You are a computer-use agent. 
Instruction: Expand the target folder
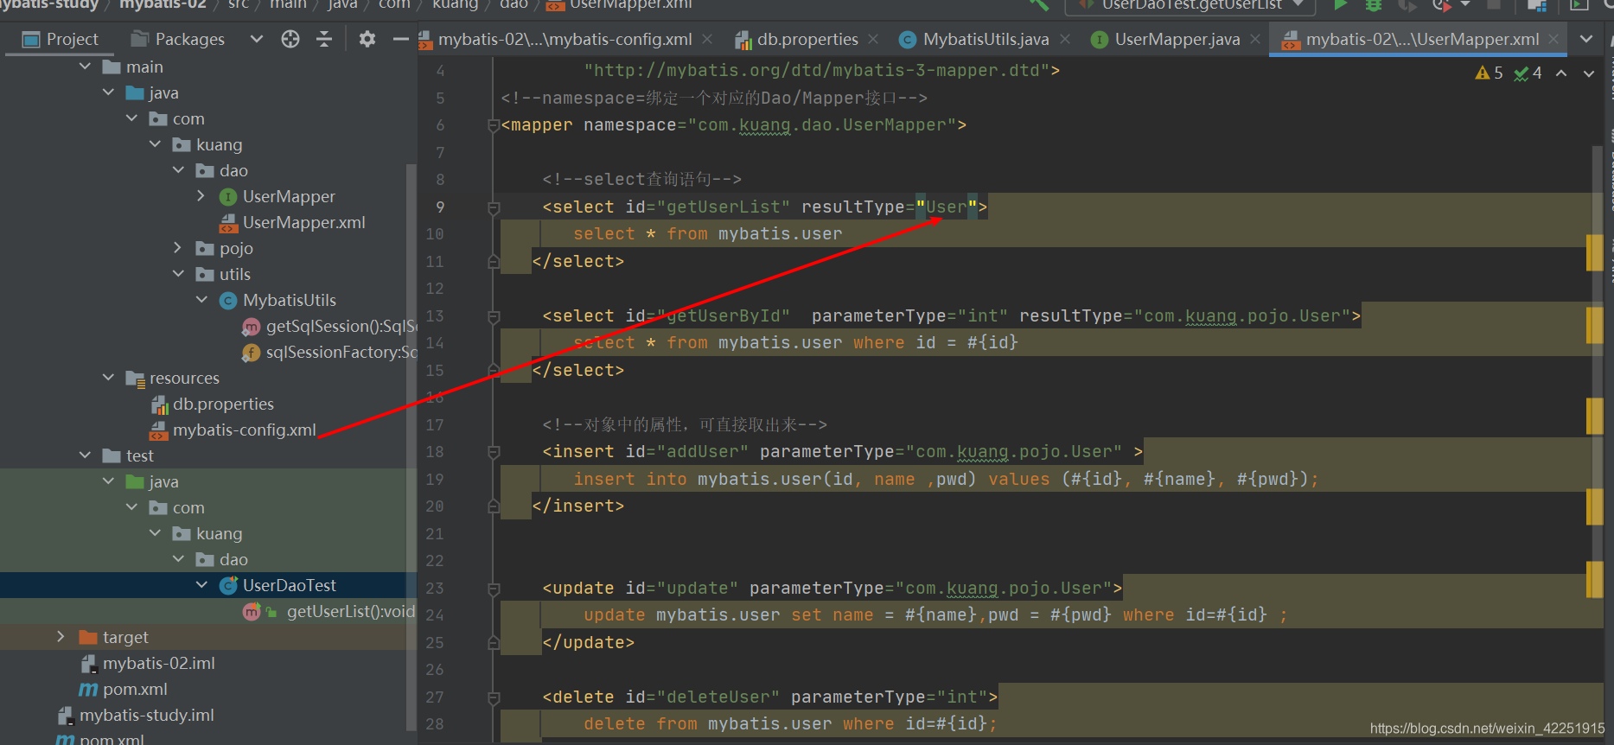[61, 637]
